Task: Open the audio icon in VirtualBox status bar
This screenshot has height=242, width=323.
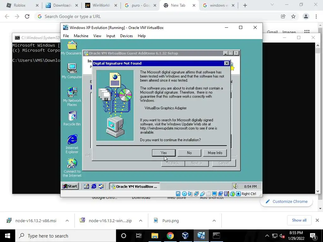Action: point(190,194)
